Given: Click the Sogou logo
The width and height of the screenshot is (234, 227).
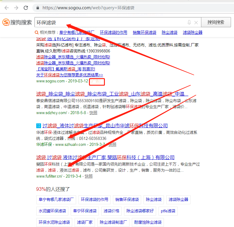Looking at the screenshot, I should (17, 22).
